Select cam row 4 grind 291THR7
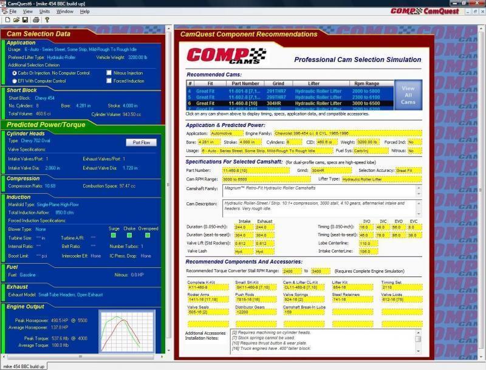486x370 pixels. coord(290,91)
